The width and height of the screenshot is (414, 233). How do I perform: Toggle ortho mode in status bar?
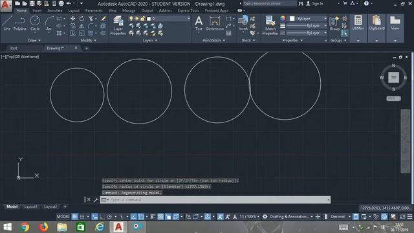click(102, 217)
